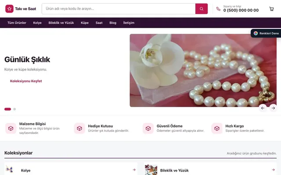The image size is (281, 175).
Task: Open İletişim page from navigation
Action: [129, 23]
